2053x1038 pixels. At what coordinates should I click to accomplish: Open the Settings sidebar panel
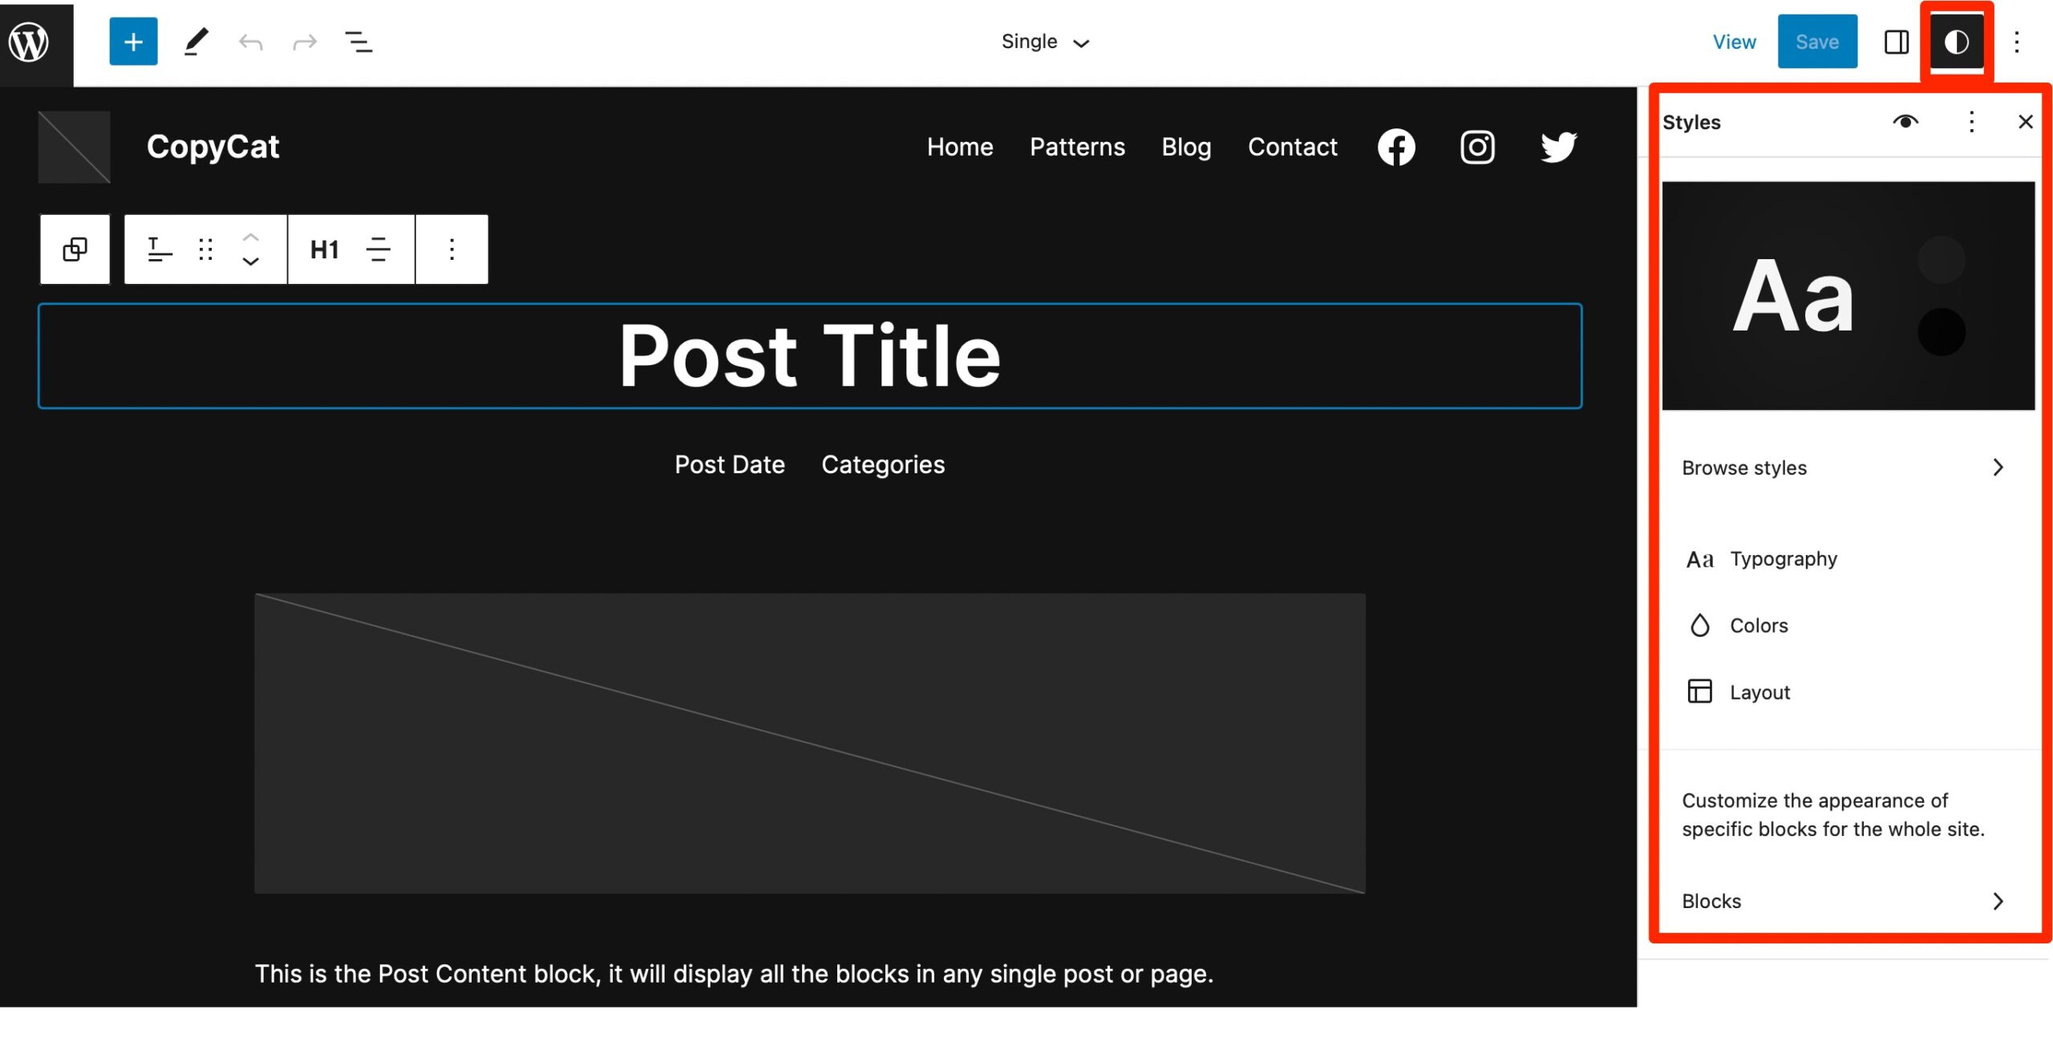coord(1896,43)
